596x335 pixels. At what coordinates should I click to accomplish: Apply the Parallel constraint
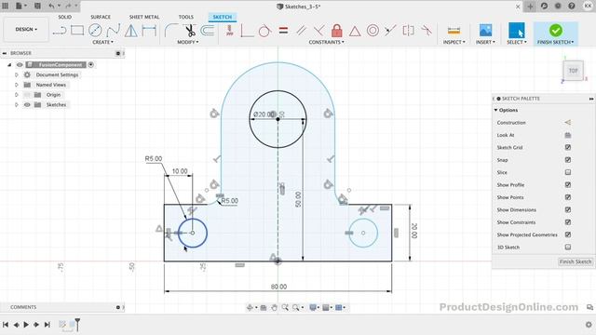pyautogui.click(x=301, y=31)
